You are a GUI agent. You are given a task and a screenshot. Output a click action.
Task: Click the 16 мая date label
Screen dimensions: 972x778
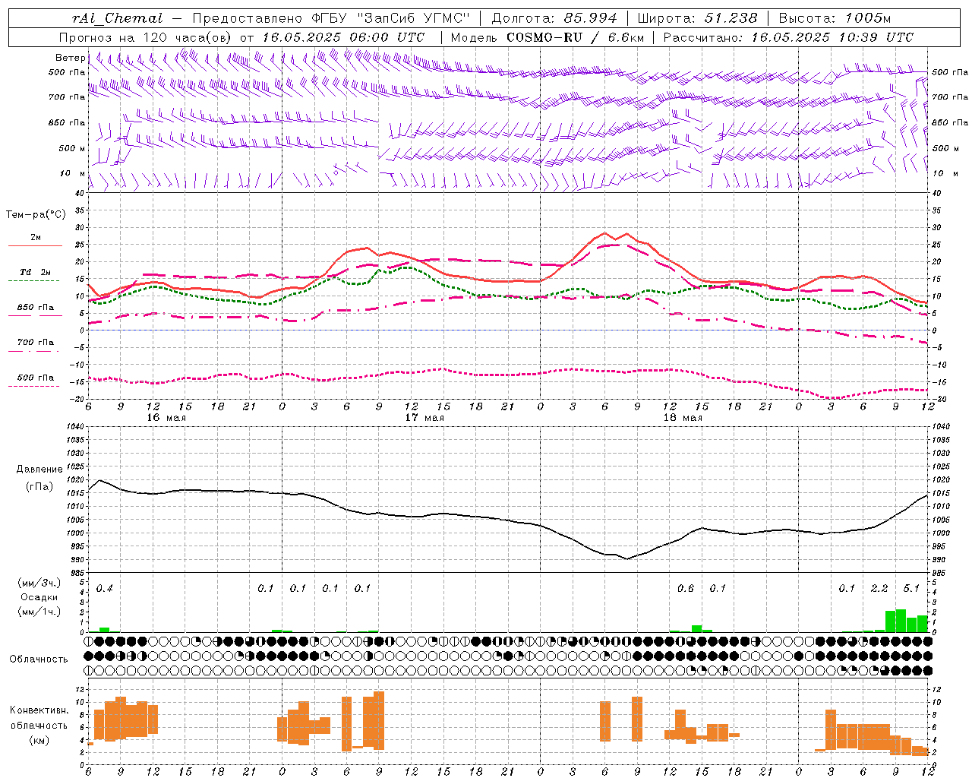click(166, 418)
